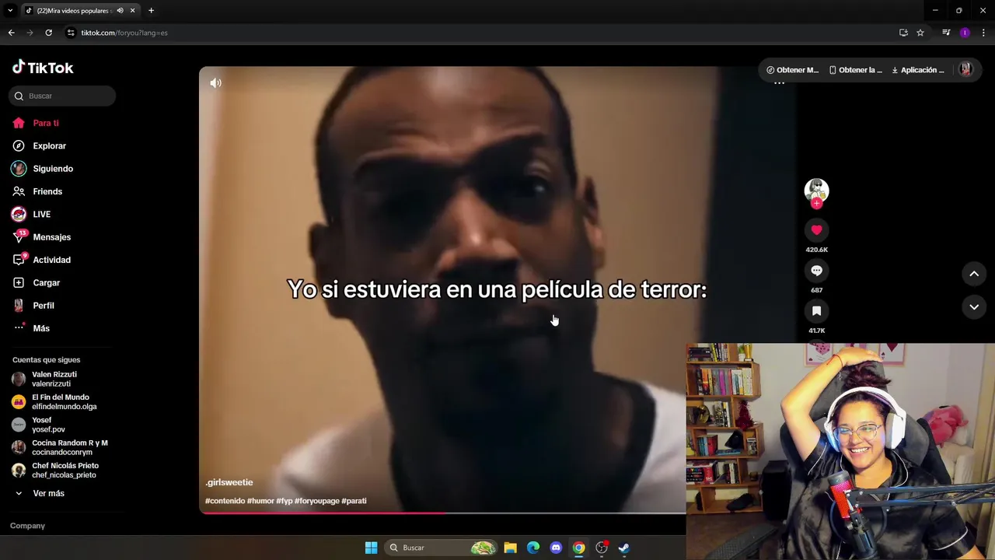This screenshot has width=995, height=560.
Task: Mute the video with speaker icon
Action: [215, 82]
